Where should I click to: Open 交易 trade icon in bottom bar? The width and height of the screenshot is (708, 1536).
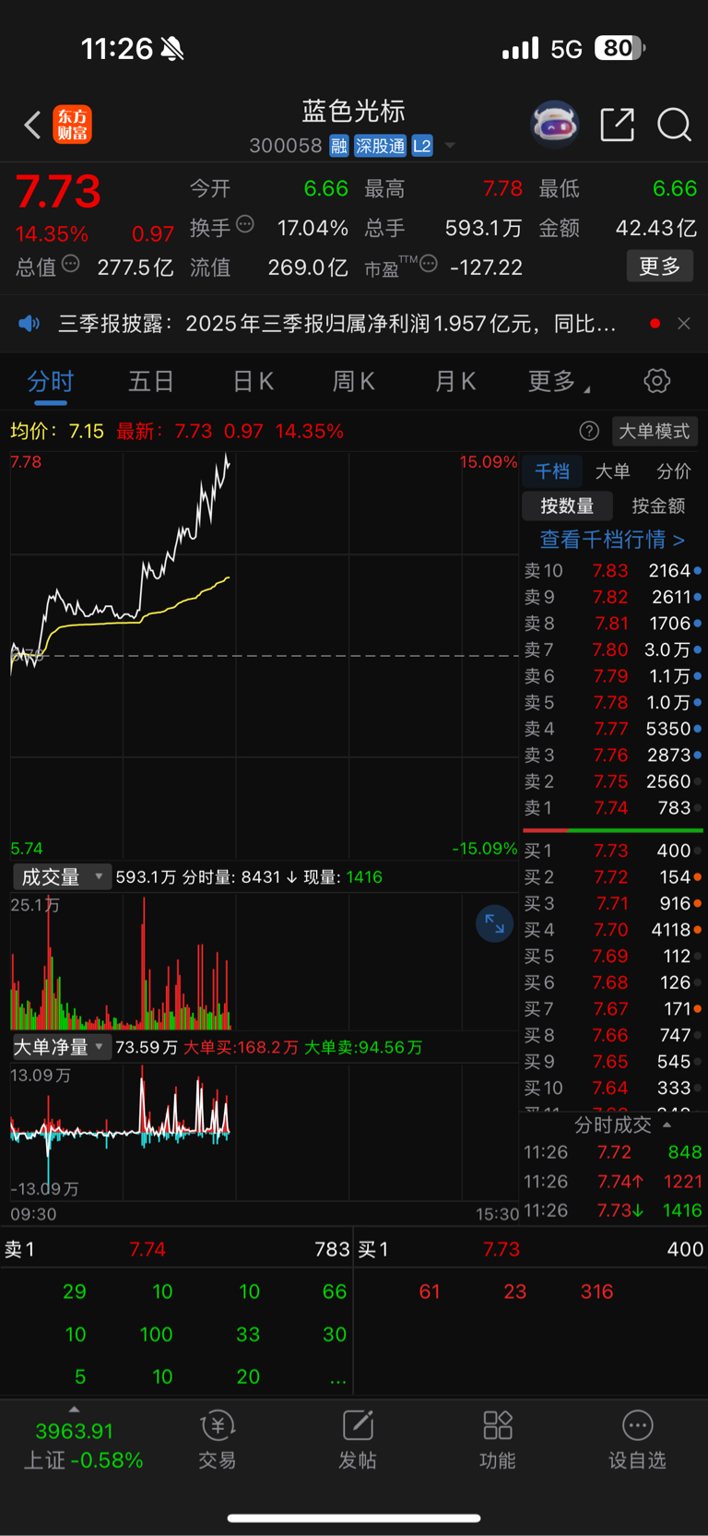coord(218,1440)
